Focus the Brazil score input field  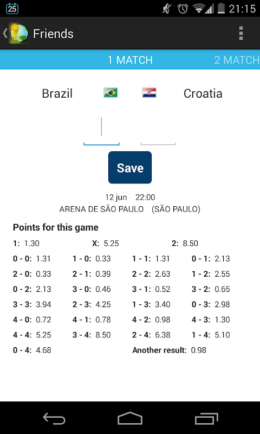point(101,130)
